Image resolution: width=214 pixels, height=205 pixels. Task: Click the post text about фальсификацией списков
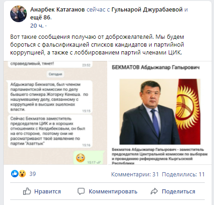pos(97,45)
